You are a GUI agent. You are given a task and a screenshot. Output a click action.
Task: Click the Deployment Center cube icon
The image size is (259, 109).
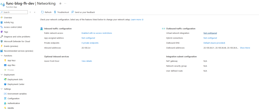(x=5, y=84)
